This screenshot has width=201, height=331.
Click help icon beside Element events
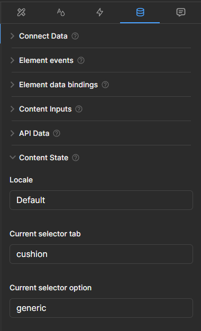coord(81,61)
